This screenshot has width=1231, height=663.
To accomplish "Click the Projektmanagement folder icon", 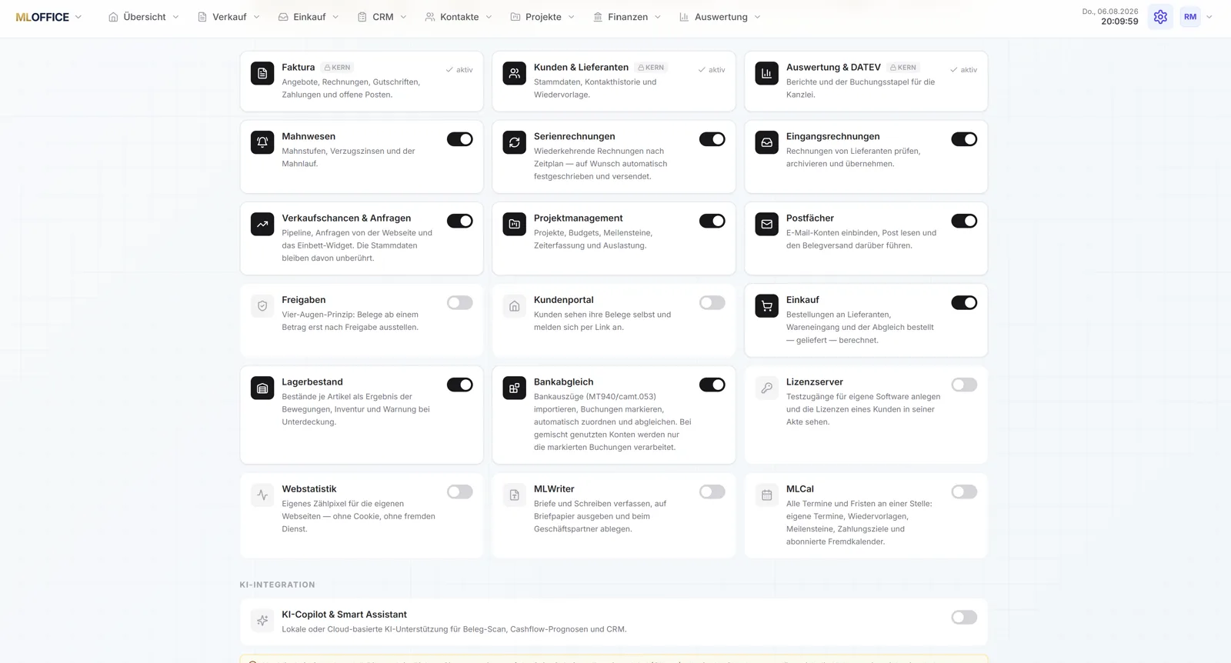I will [x=515, y=224].
